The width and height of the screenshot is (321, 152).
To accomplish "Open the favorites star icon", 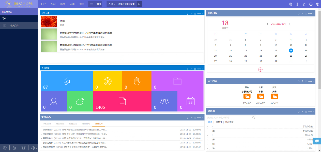I will click(304, 4).
